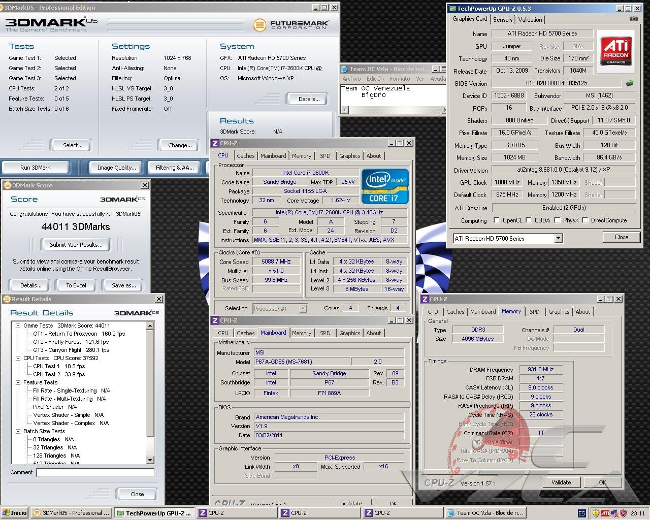Screen dimensions: 650x520
Task: Open the Edición menu in Notepad
Action: click(375, 79)
